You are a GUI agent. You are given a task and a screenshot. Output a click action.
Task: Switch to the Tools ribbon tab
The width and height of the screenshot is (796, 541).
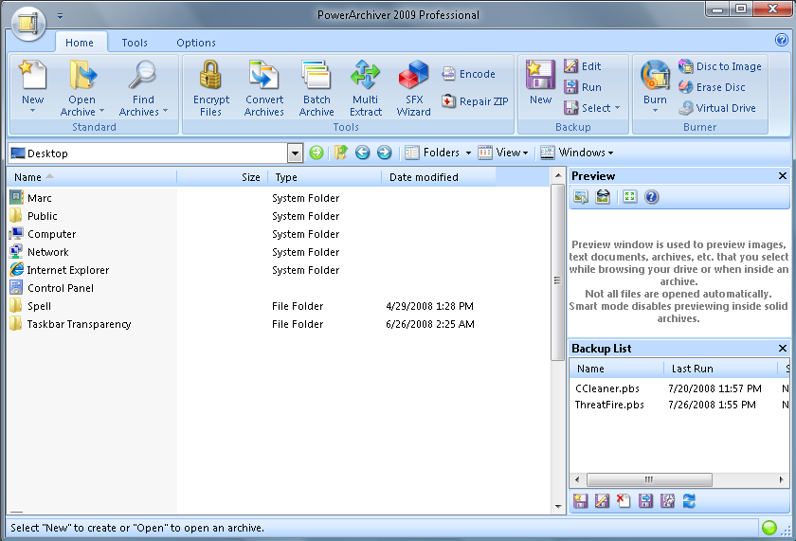coord(135,43)
